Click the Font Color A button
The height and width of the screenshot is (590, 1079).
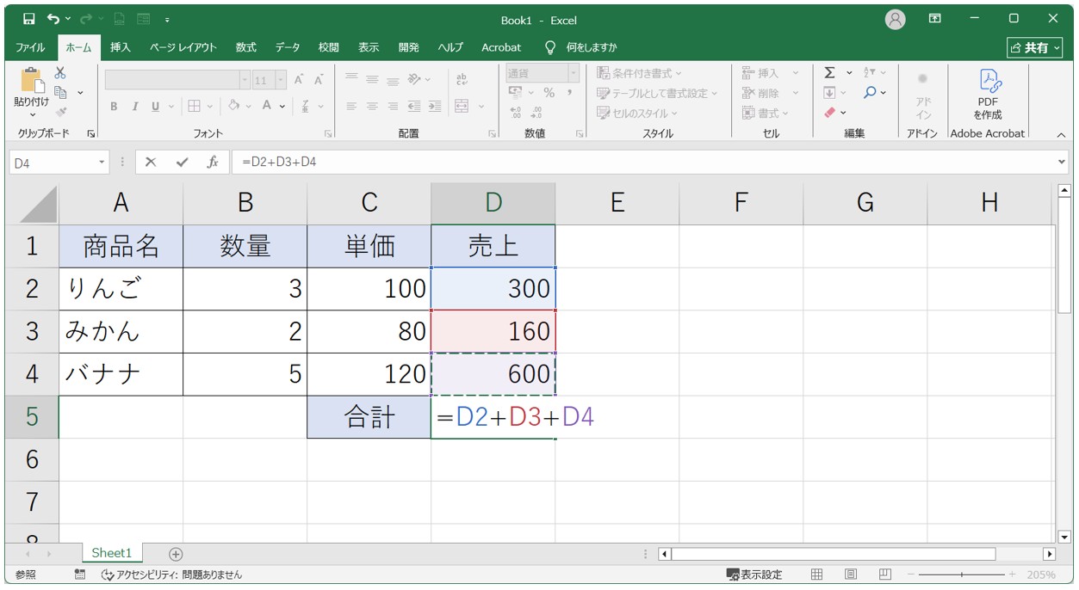pyautogui.click(x=267, y=106)
